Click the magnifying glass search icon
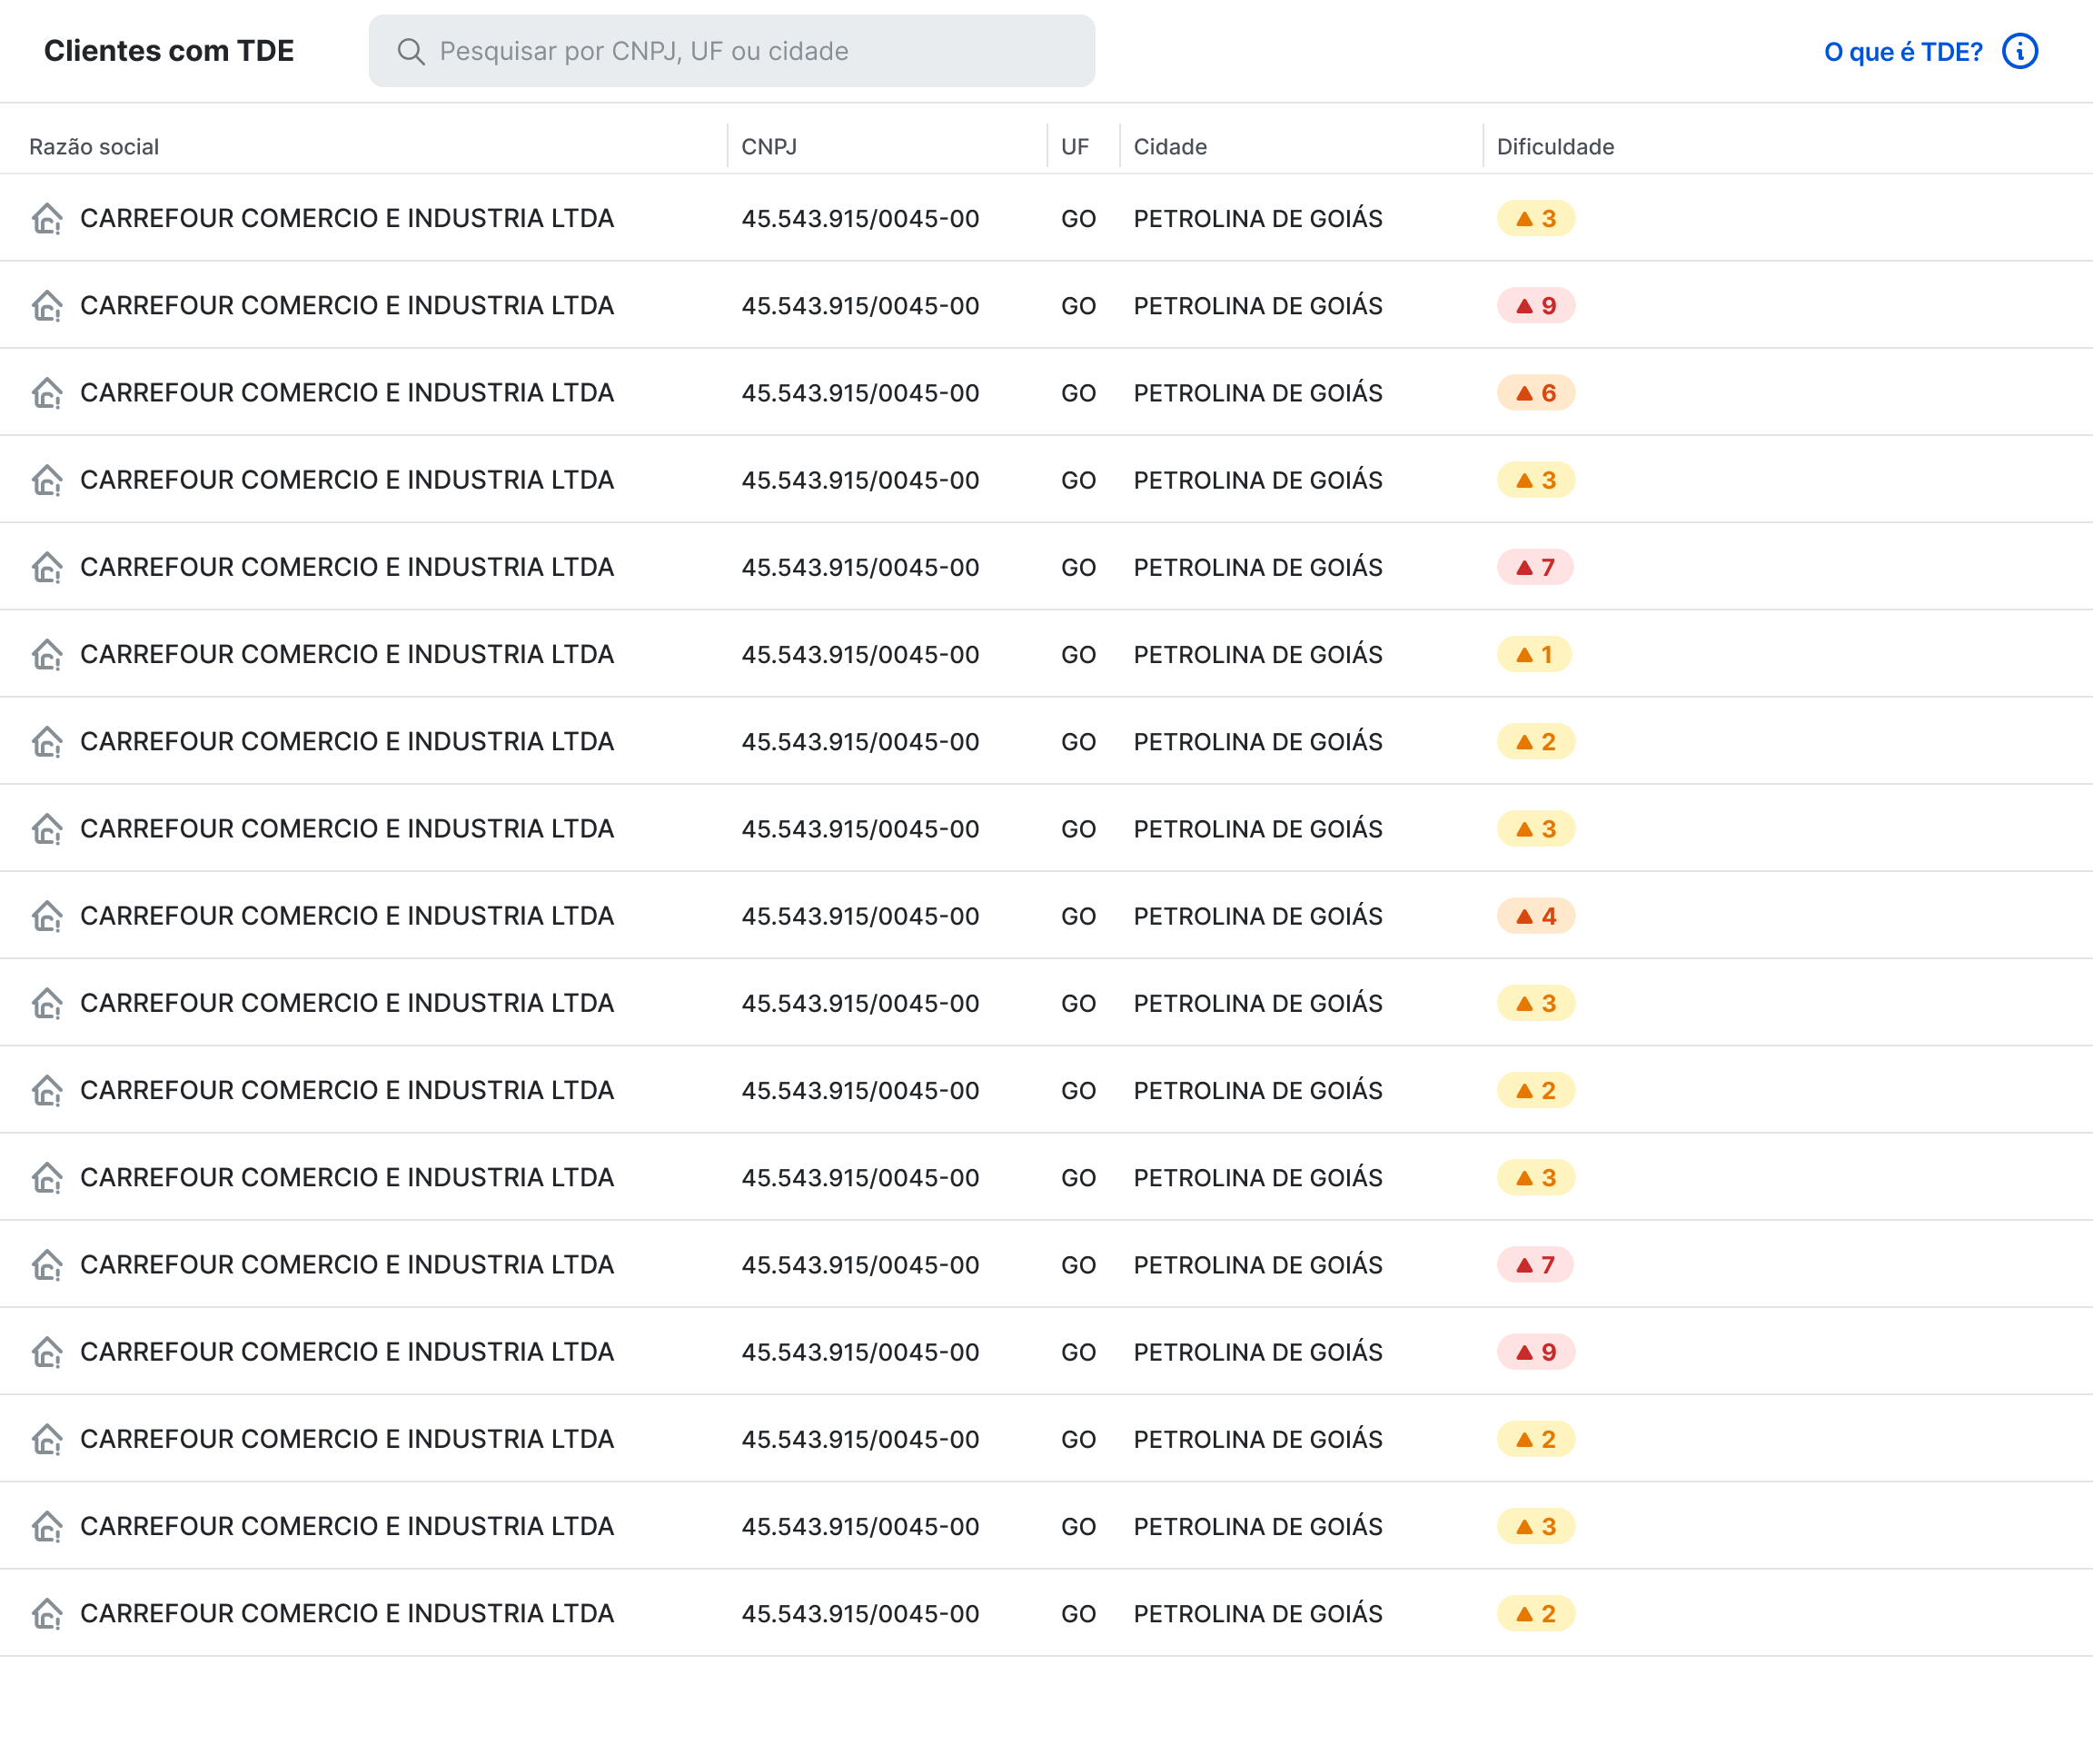Image resolution: width=2093 pixels, height=1744 pixels. click(411, 51)
